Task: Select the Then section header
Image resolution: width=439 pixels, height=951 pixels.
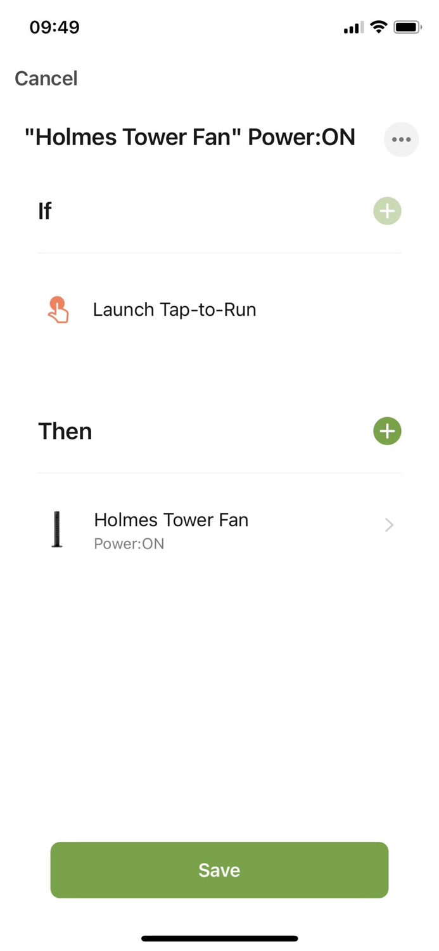Action: pos(65,430)
